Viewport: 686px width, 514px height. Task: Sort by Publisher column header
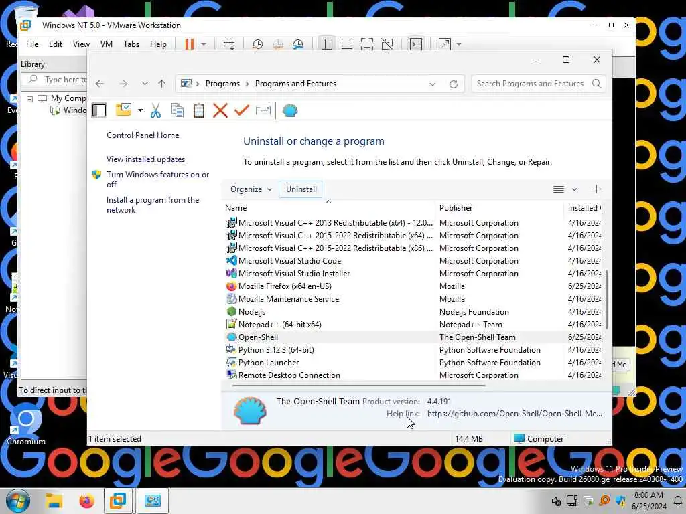tap(500, 208)
